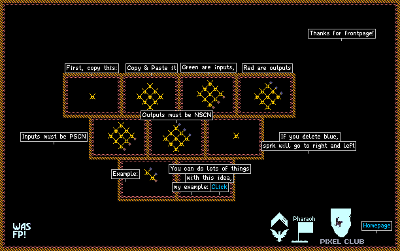Click the single yellow cross under 'First, copy this:'
The image size is (400, 251).
92,97
